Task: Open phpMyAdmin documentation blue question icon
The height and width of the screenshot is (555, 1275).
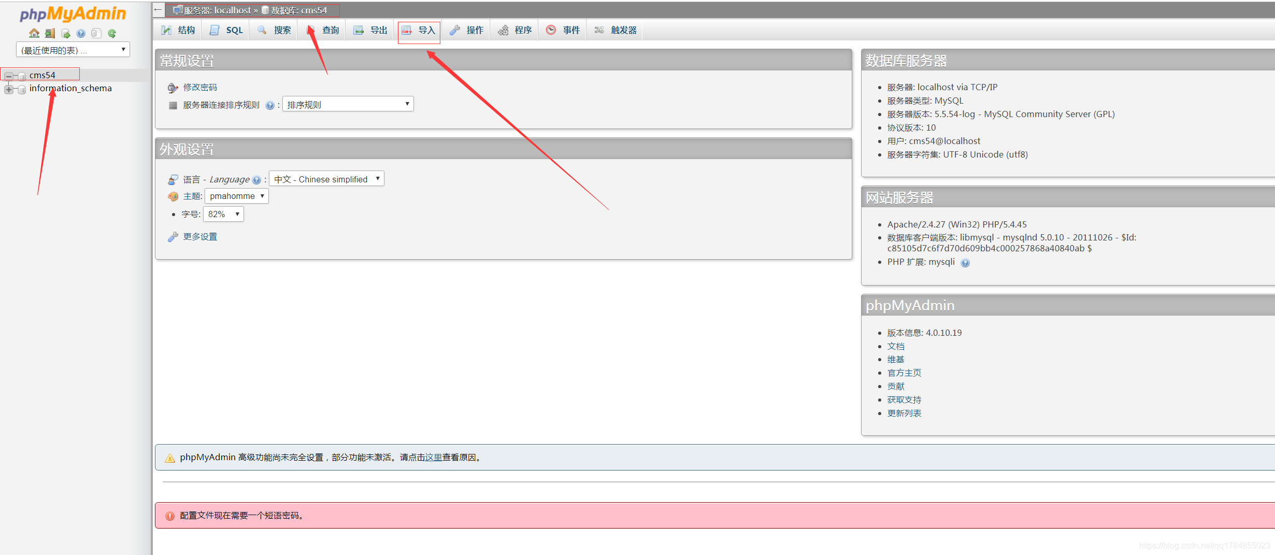Action: [81, 34]
